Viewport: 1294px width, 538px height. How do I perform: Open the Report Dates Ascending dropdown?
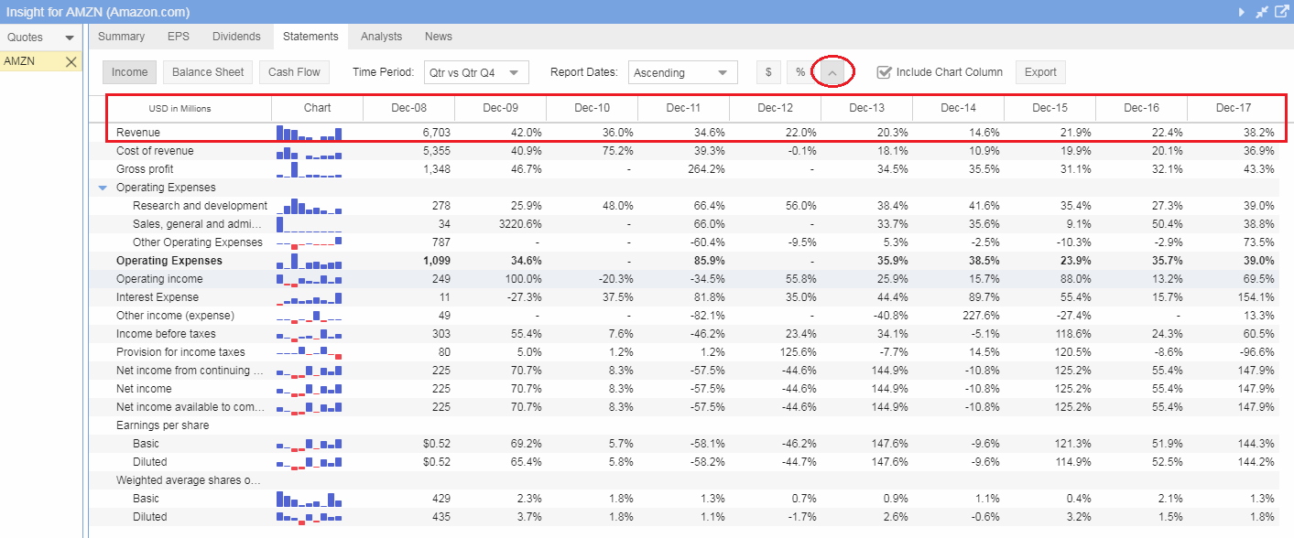[682, 72]
